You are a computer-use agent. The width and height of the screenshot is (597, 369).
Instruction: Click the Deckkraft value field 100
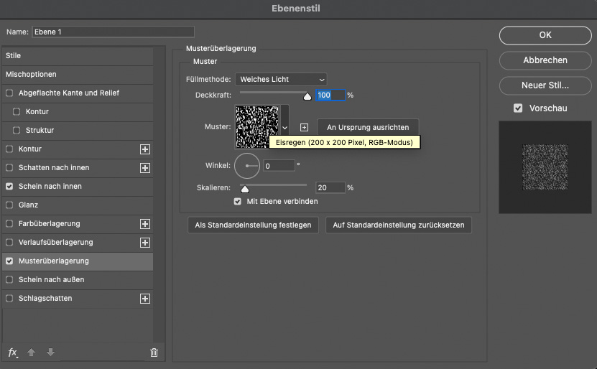pyautogui.click(x=330, y=95)
